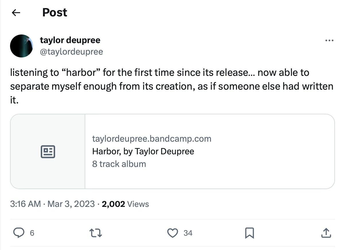Click the post text about harbor
The width and height of the screenshot is (343, 250).
point(172,86)
